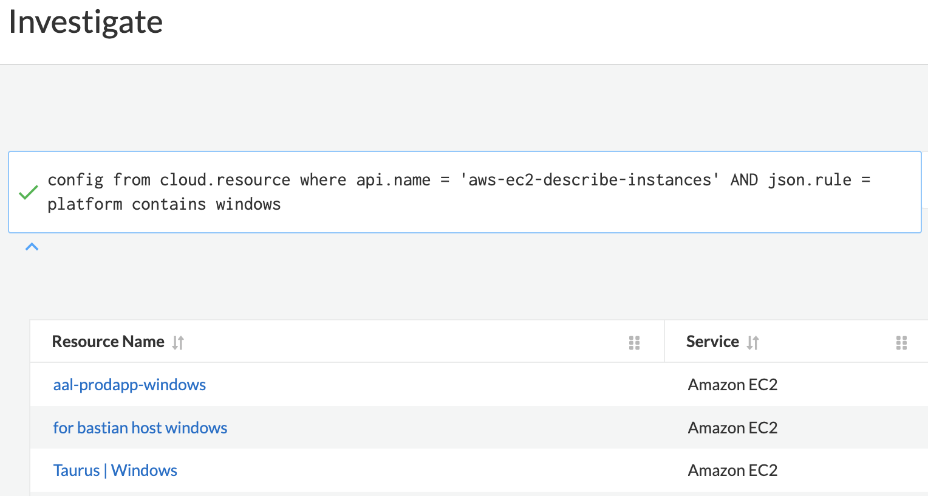Click 'platform contains windows' in the query
The width and height of the screenshot is (928, 496).
click(164, 204)
